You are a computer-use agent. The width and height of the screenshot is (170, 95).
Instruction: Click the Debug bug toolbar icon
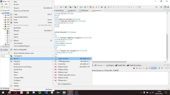[x=61, y=7]
